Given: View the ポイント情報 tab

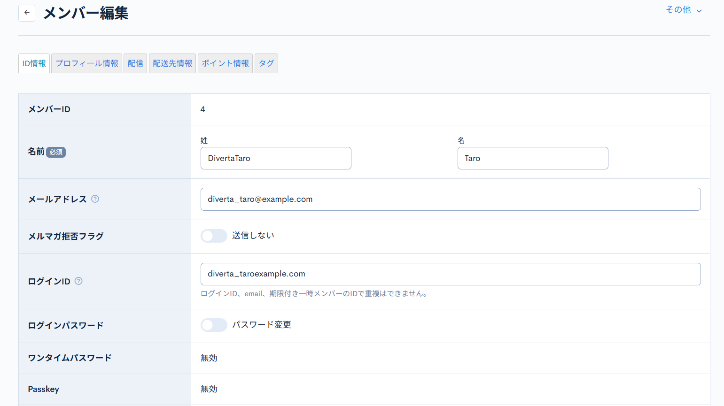Looking at the screenshot, I should [225, 63].
